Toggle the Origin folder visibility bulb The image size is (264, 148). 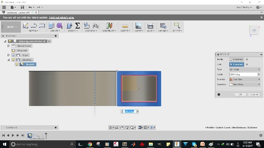(13, 55)
